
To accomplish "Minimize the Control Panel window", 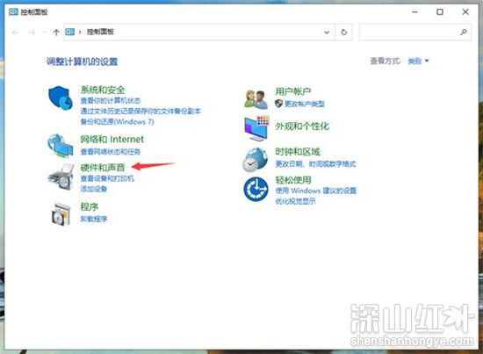I will pyautogui.click(x=415, y=12).
